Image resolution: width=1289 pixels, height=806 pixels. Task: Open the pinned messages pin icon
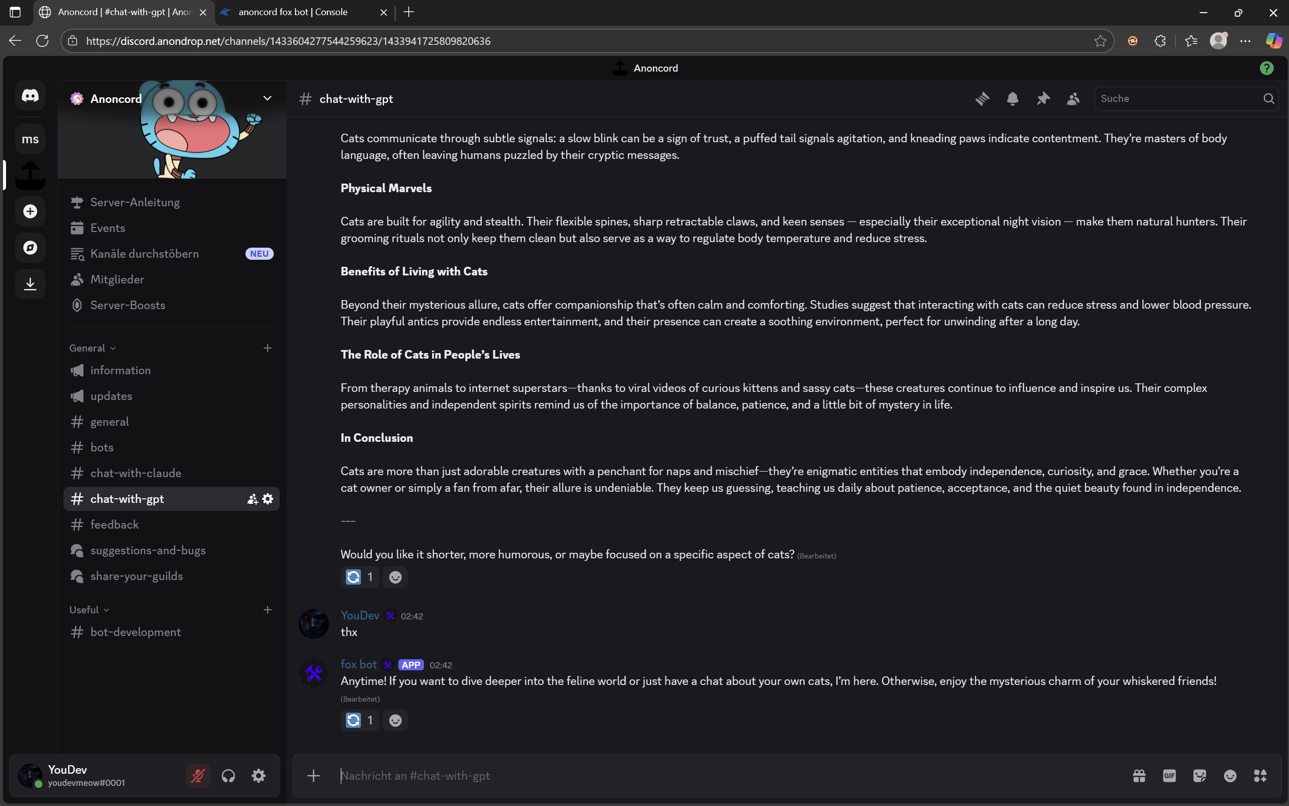click(x=1043, y=99)
